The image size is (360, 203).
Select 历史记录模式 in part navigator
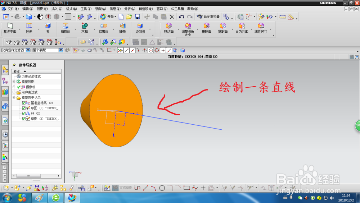(31, 76)
